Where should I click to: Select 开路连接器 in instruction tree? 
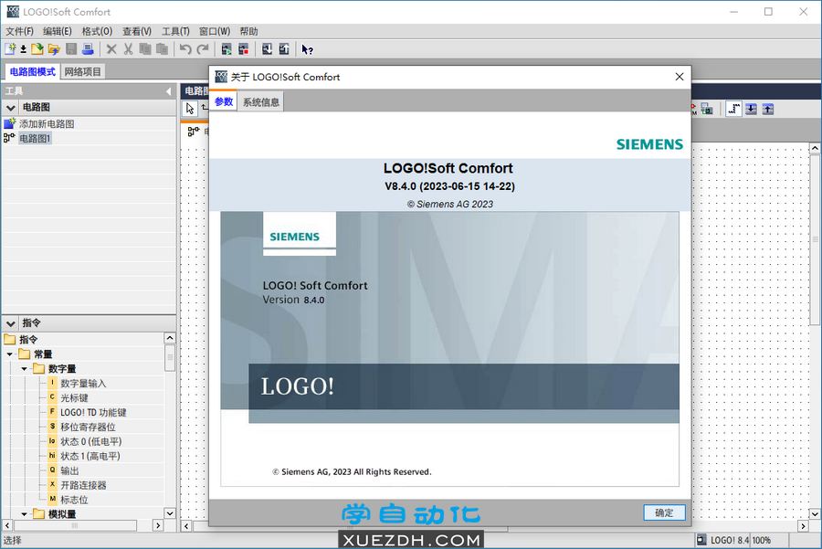coord(83,485)
